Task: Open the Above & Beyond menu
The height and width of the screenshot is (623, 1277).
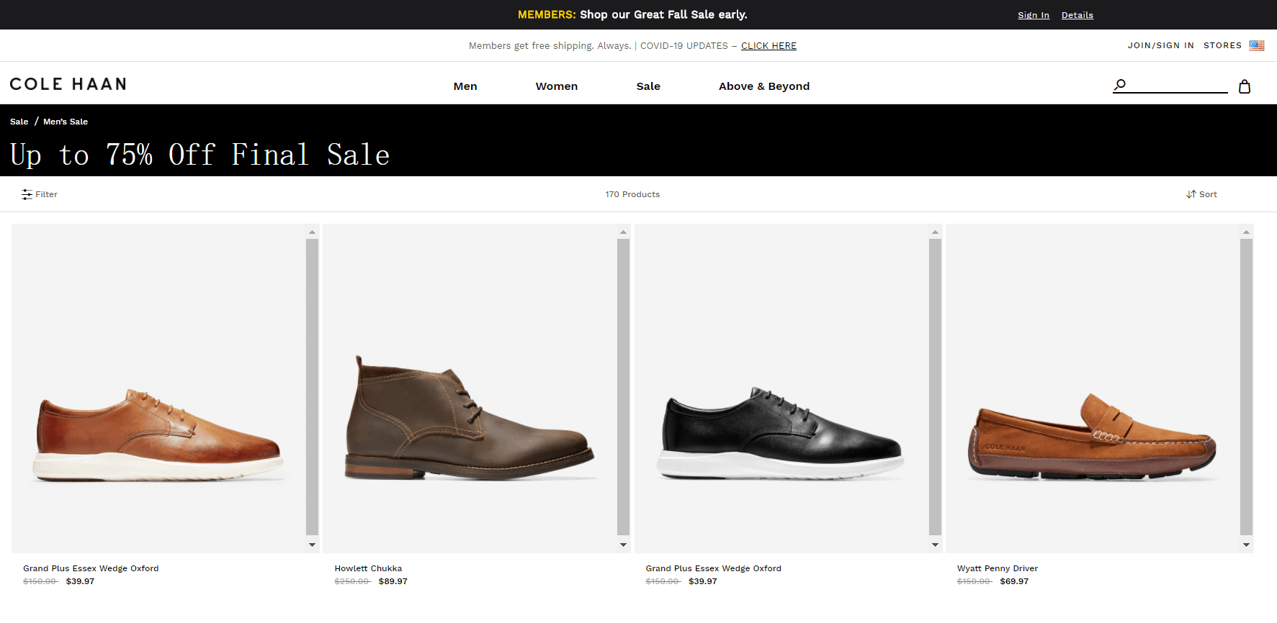Action: [764, 86]
